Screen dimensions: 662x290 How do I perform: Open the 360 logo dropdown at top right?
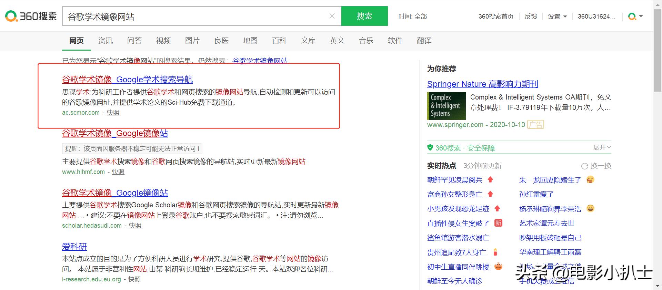point(635,17)
